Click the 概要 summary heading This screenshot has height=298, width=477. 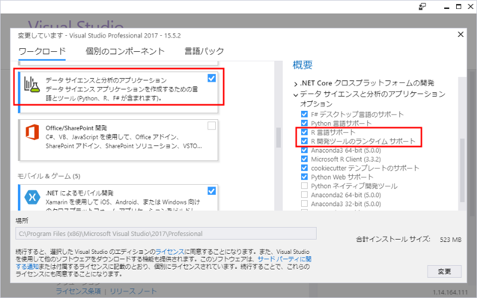click(x=302, y=65)
